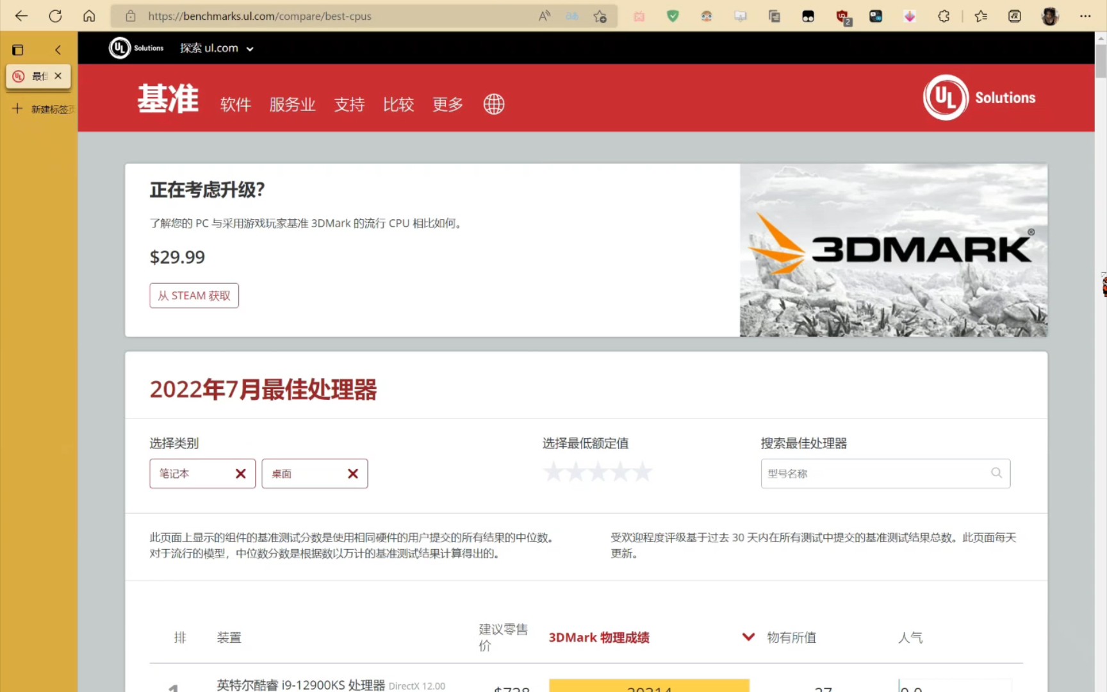Image resolution: width=1107 pixels, height=692 pixels.
Task: Open the black two-eyed extension icon
Action: tap(808, 16)
